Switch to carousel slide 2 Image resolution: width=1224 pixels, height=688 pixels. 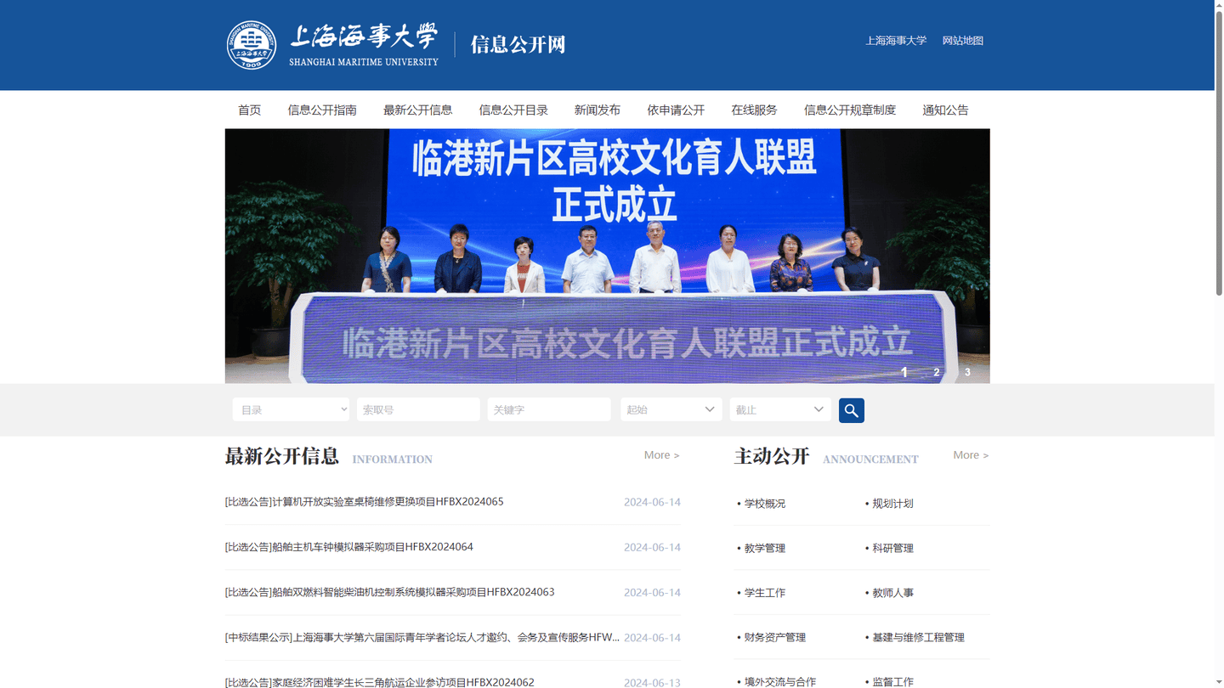[x=937, y=372]
